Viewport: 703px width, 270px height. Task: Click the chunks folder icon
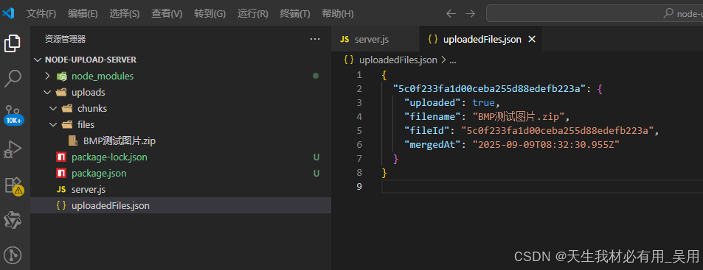(67, 109)
